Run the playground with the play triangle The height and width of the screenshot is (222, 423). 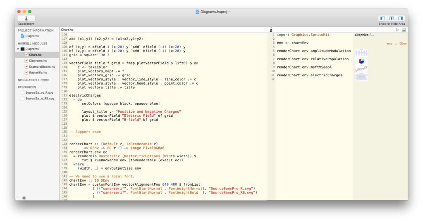click(x=397, y=30)
